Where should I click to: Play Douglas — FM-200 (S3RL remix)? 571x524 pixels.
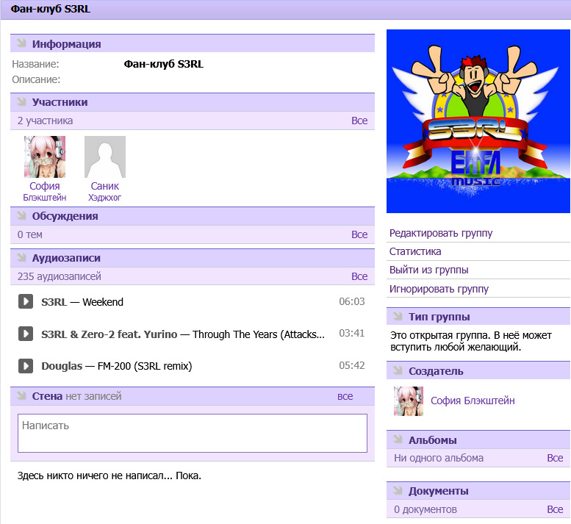tap(26, 366)
